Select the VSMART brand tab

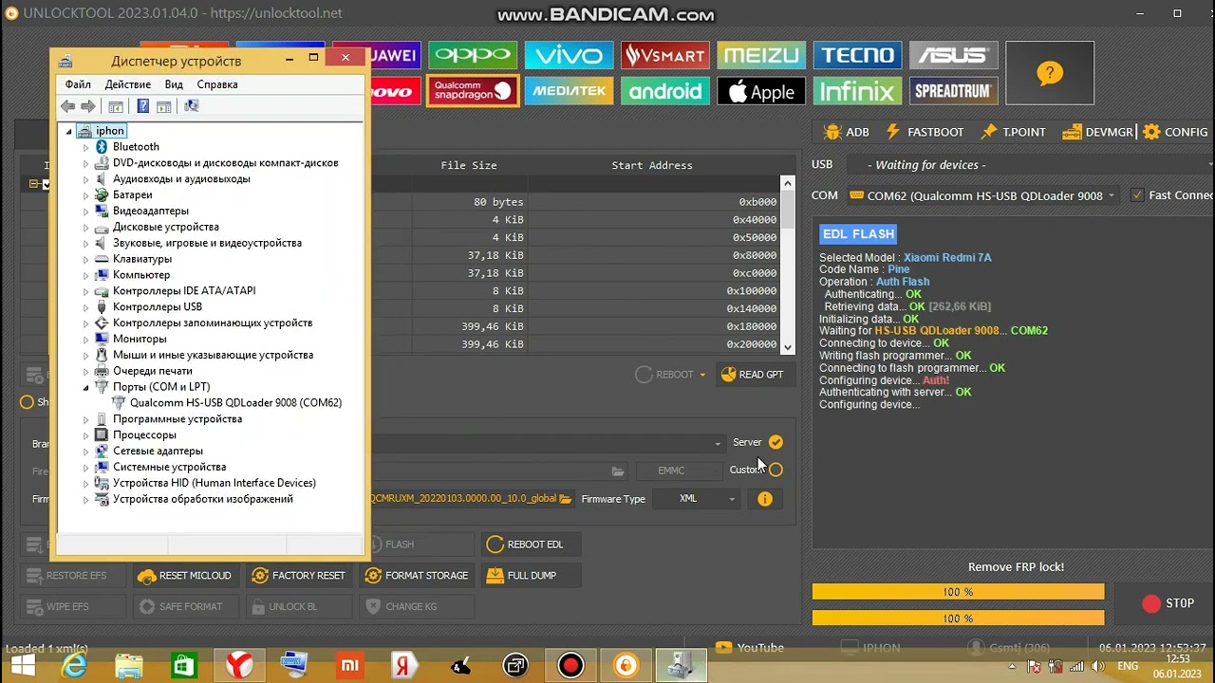coord(665,55)
